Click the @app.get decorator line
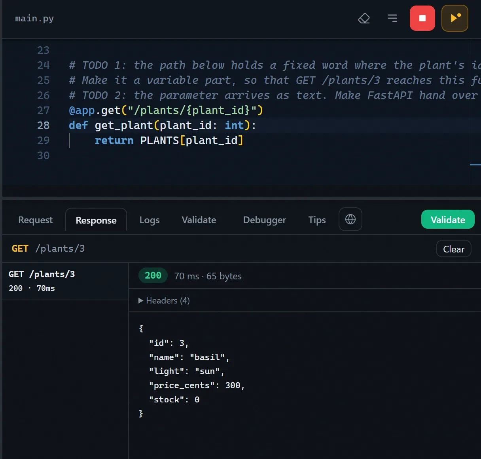The height and width of the screenshot is (459, 481). pos(166,110)
